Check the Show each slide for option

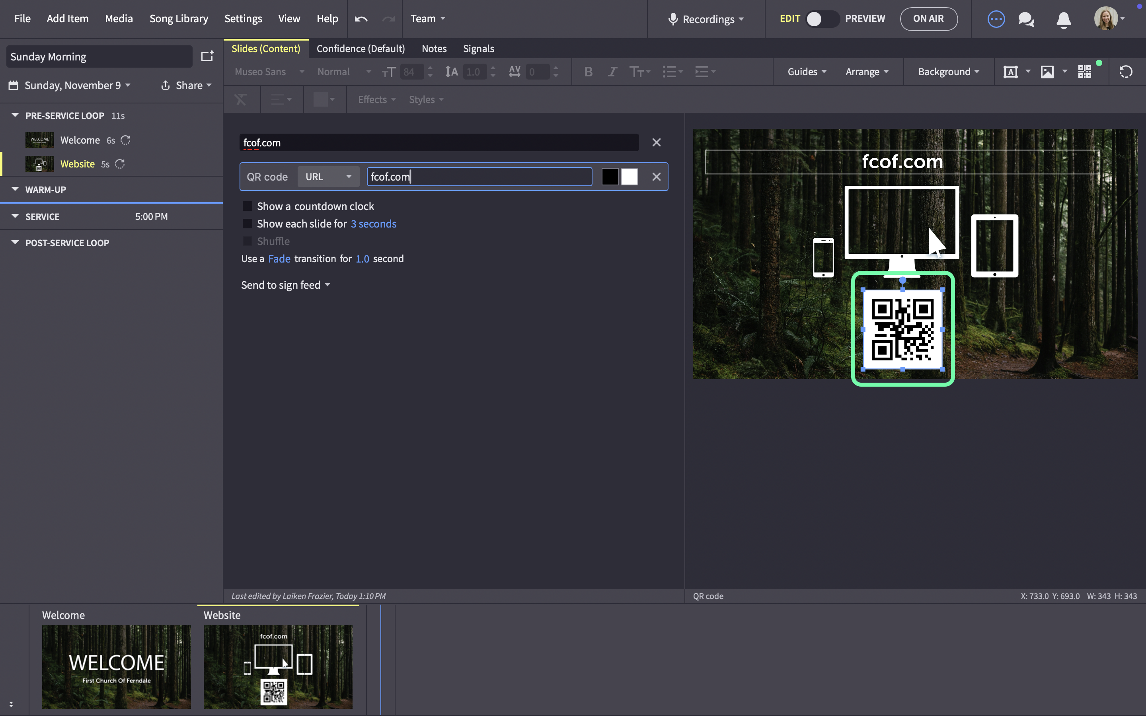pos(247,224)
